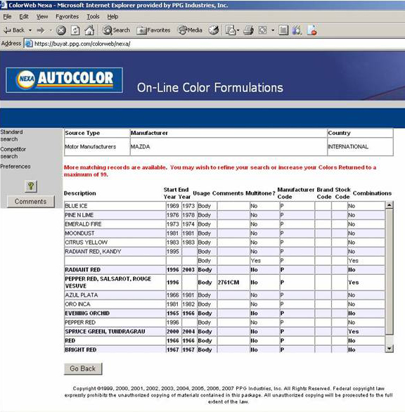Click the browser Stop icon
Viewport: 405px width, 412px height.
(x=61, y=30)
